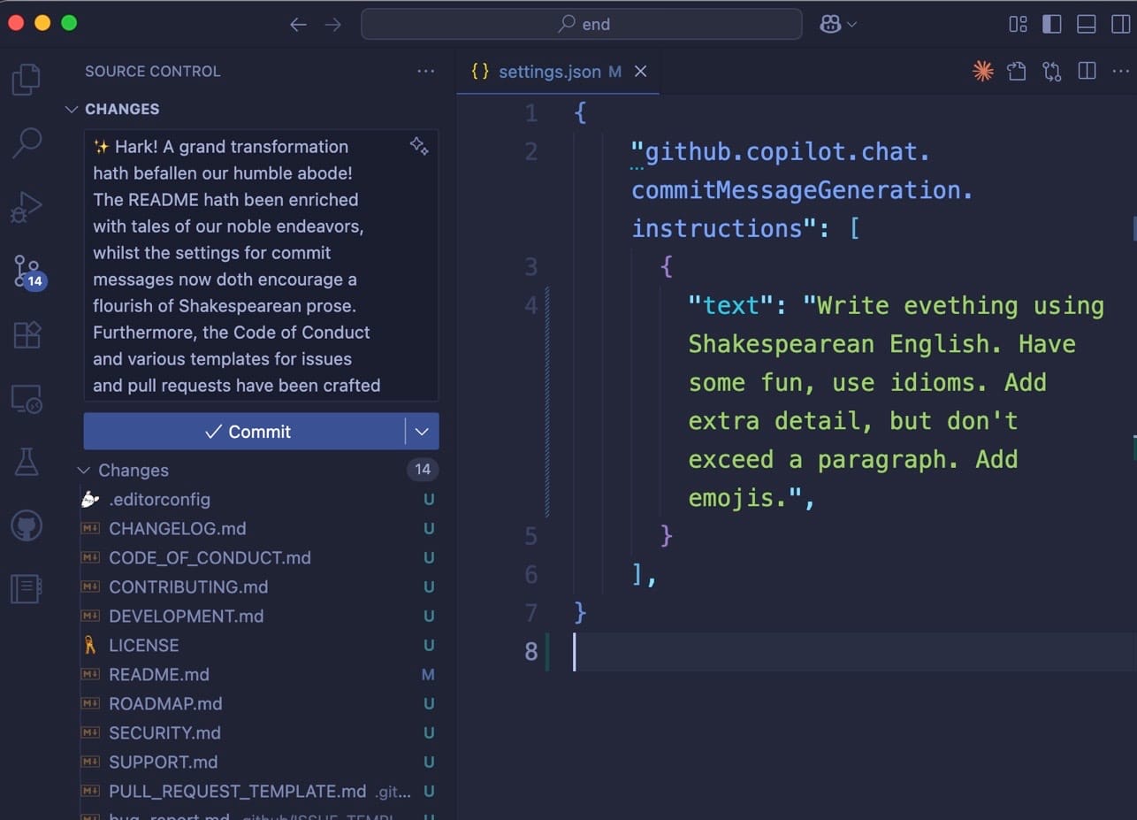Open Source Control more actions ellipsis

426,72
